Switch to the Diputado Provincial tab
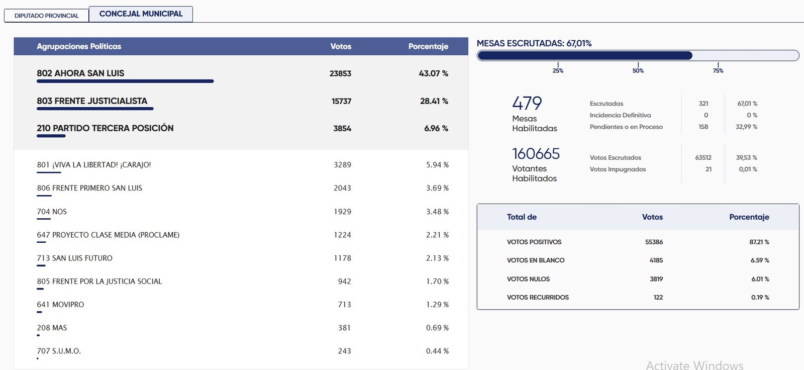This screenshot has height=370, width=804. (46, 16)
